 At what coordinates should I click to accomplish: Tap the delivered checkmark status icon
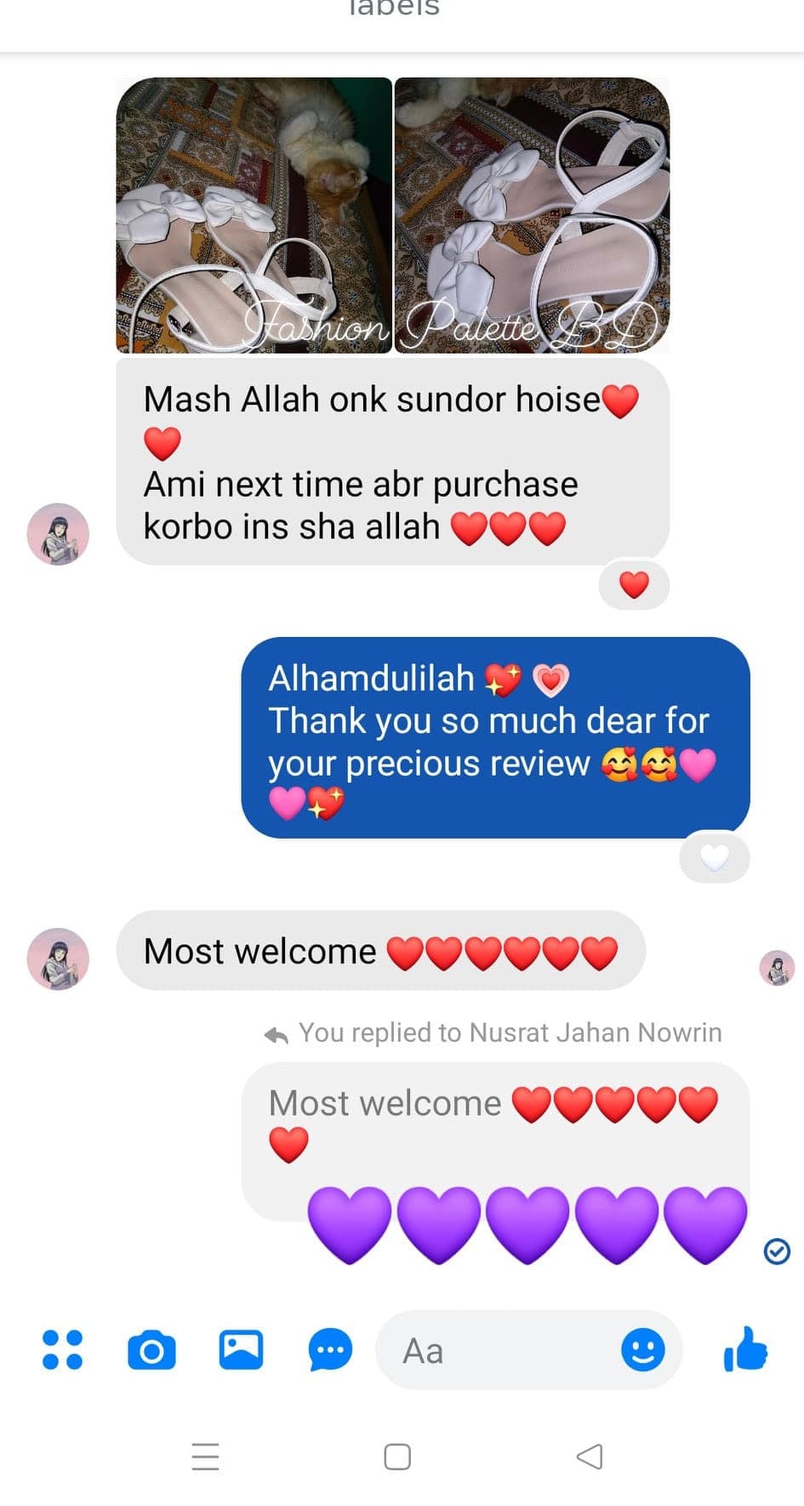777,1251
